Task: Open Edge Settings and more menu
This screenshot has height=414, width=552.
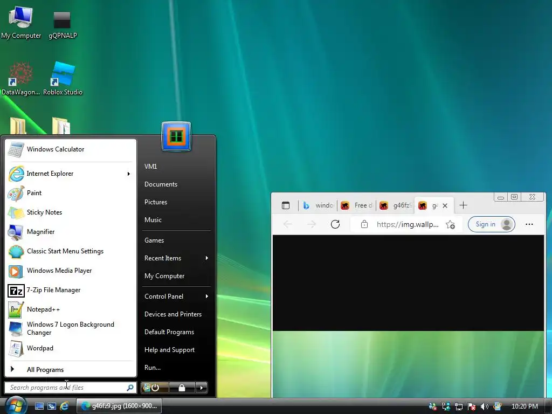Action: tap(529, 224)
